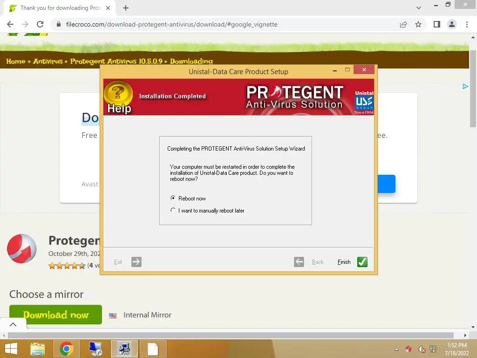Click the Protegent red globe logo on page
The height and width of the screenshot is (358, 477).
pyautogui.click(x=21, y=248)
